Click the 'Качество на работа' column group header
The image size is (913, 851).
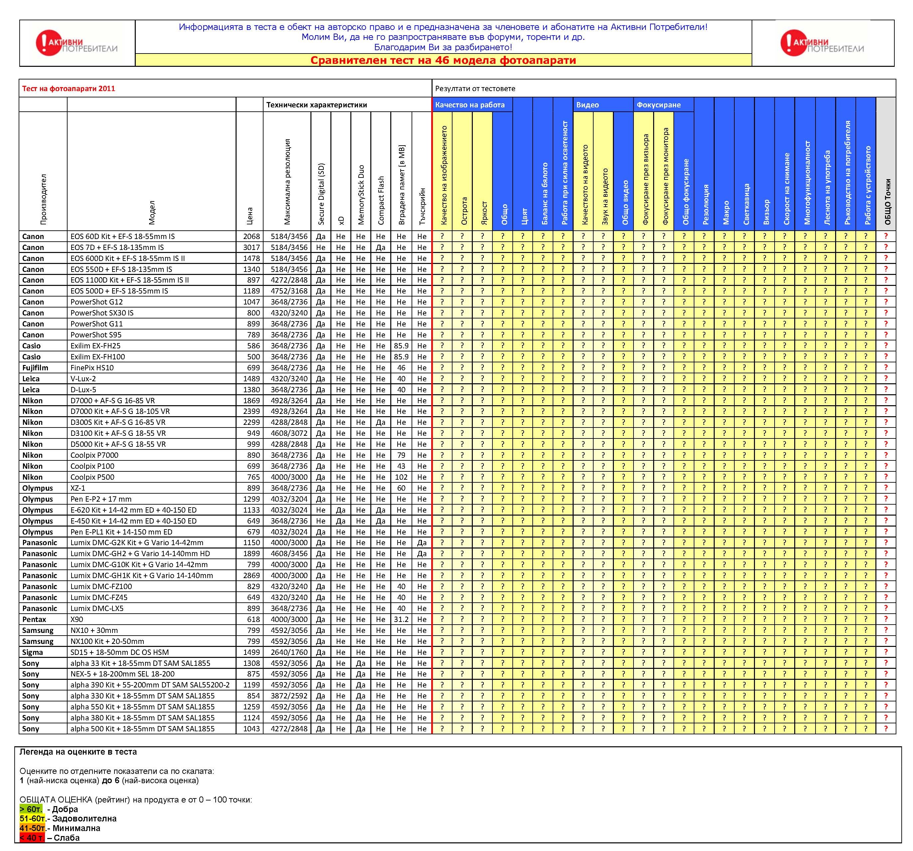(x=470, y=105)
